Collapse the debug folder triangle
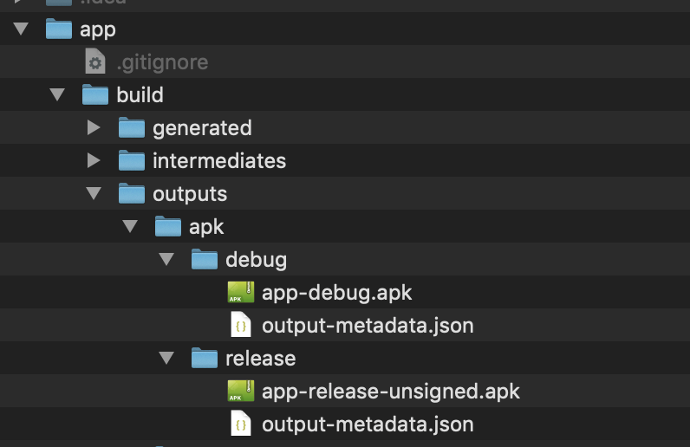This screenshot has width=690, height=447. point(166,260)
